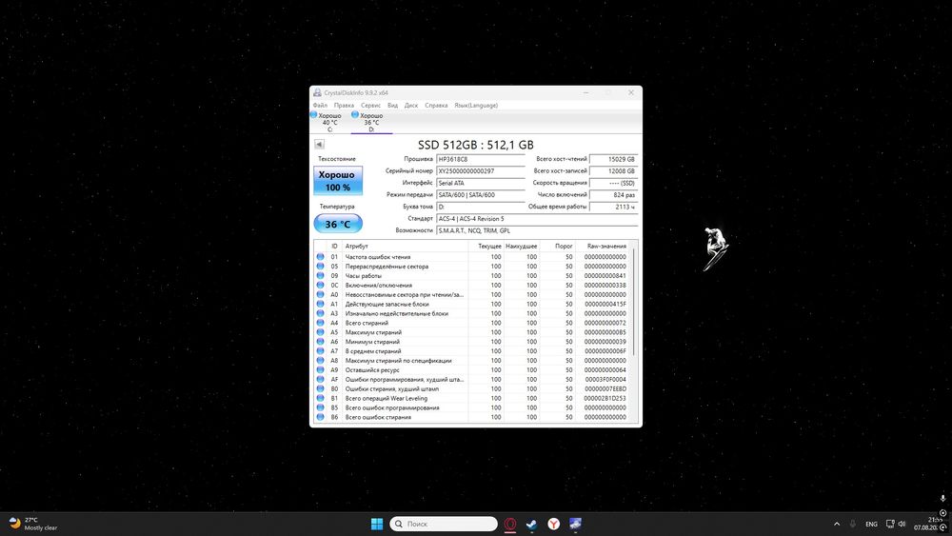Open the Справка menu
Screen dimensions: 952x536
tap(436, 106)
